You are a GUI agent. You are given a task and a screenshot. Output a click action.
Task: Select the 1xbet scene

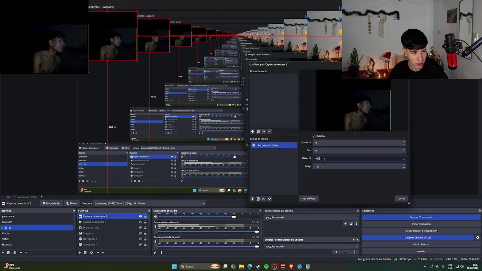[x=37, y=239]
